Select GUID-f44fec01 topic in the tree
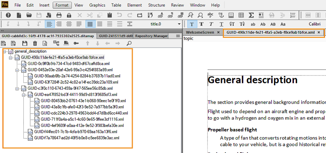This screenshot has height=153, width=326. click(76, 132)
